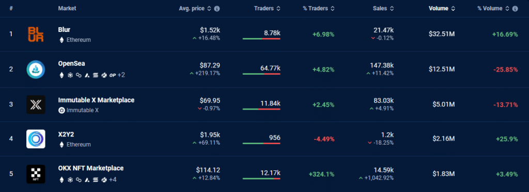
Task: Sort table by Volume column
Action: coord(442,8)
